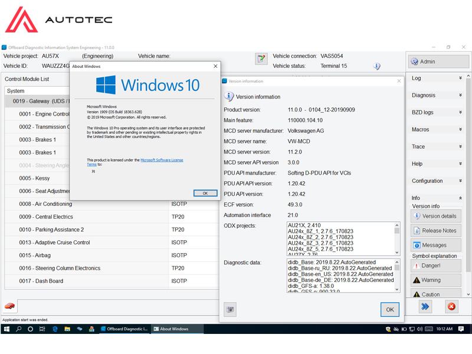
Task: Select didb_GFS-a: 1.38.0 entry
Action: [x=311, y=286]
